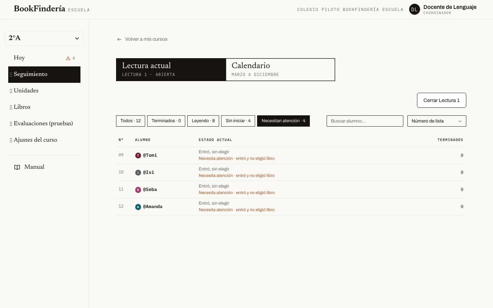
Task: Open the Número de lista sort dropdown
Action: pos(437,121)
